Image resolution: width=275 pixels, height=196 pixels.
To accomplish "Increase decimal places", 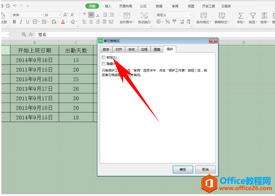I will 182,22.
